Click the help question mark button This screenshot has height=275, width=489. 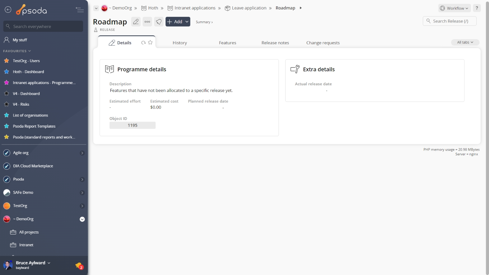coord(477,8)
